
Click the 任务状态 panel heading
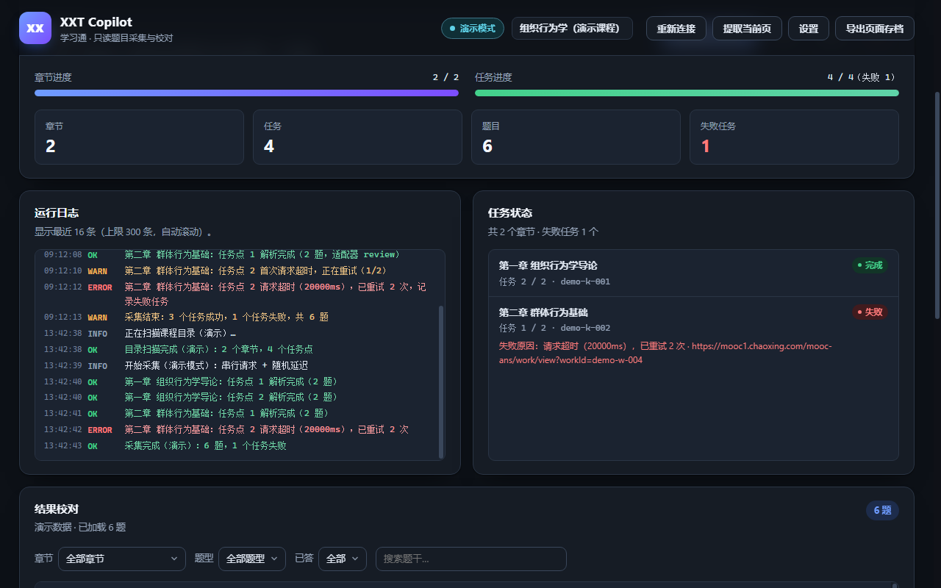[510, 213]
